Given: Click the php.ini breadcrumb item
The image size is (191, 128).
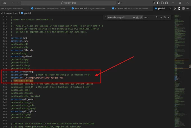Looking at the screenshot, I should pos(26,13).
